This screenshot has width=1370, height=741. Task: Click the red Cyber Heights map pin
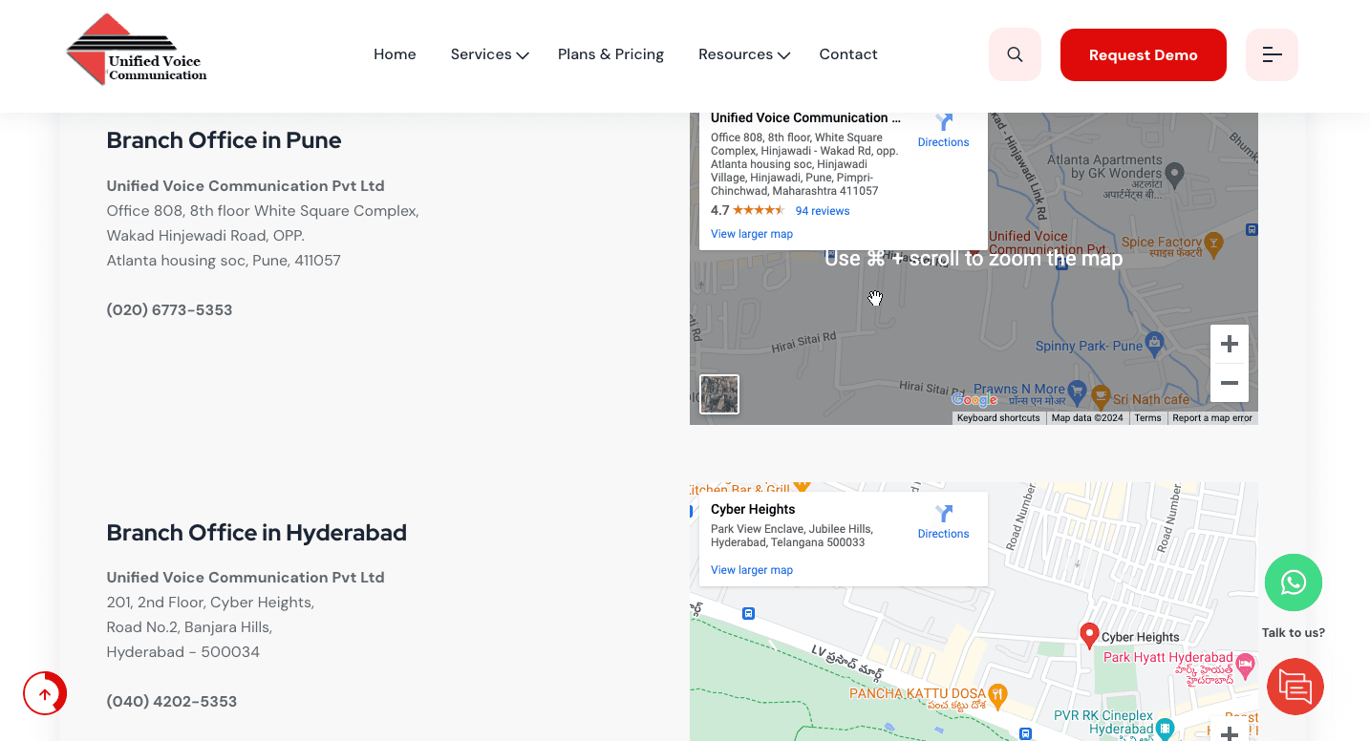pyautogui.click(x=1088, y=635)
